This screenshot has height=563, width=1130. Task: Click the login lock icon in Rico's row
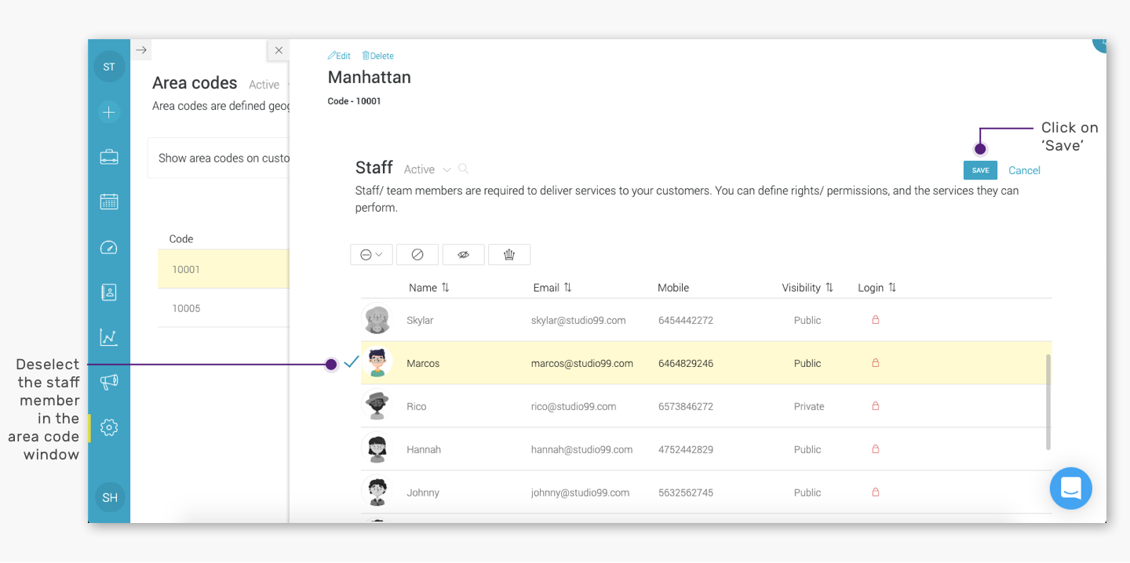pyautogui.click(x=876, y=406)
